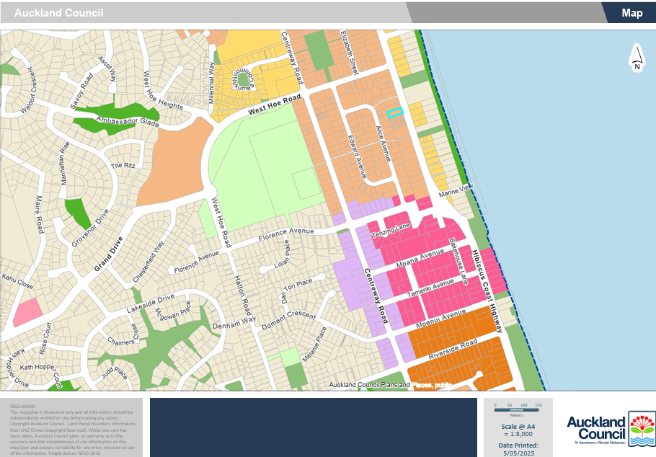656x457 pixels.
Task: Select the Grand Drive street label
Action: click(108, 254)
